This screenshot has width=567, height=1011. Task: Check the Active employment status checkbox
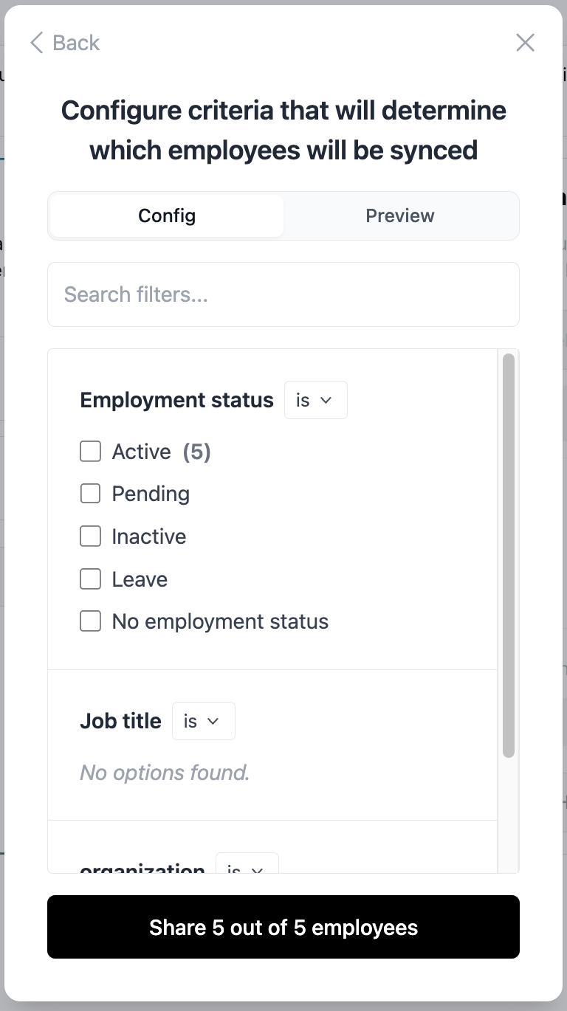(90, 452)
